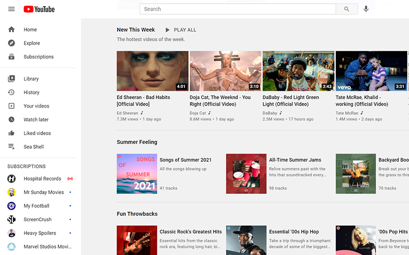Click the Doja Cat You Right thumbnail
The image size is (409, 255).
click(x=225, y=71)
